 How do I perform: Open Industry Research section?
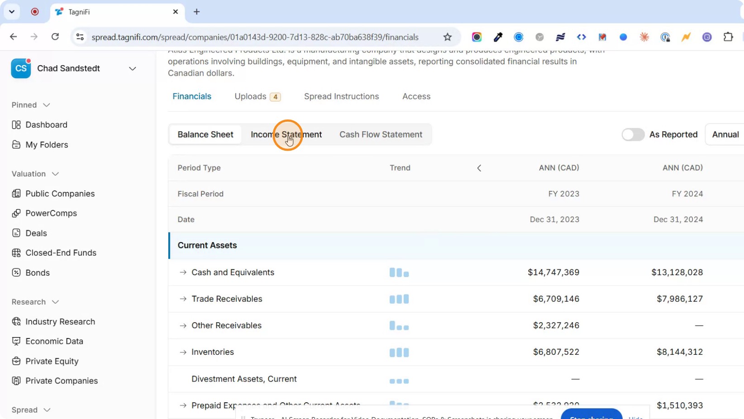(53, 322)
